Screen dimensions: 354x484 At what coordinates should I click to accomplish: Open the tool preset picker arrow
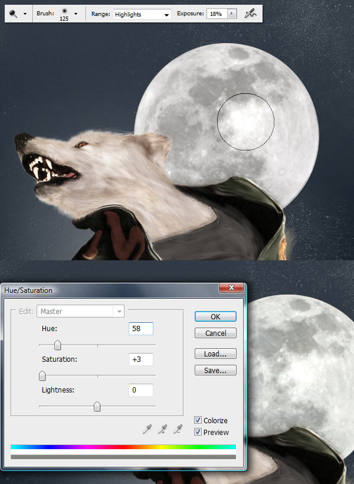click(25, 14)
